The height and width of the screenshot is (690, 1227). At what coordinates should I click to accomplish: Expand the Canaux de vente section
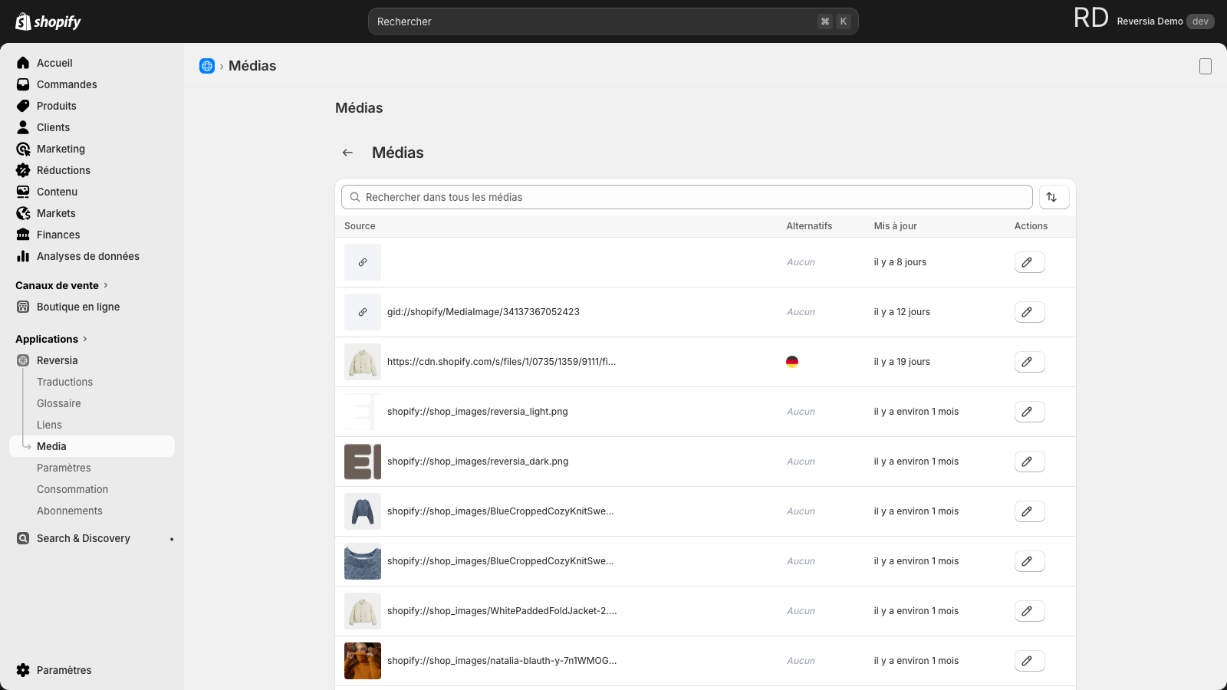point(61,285)
